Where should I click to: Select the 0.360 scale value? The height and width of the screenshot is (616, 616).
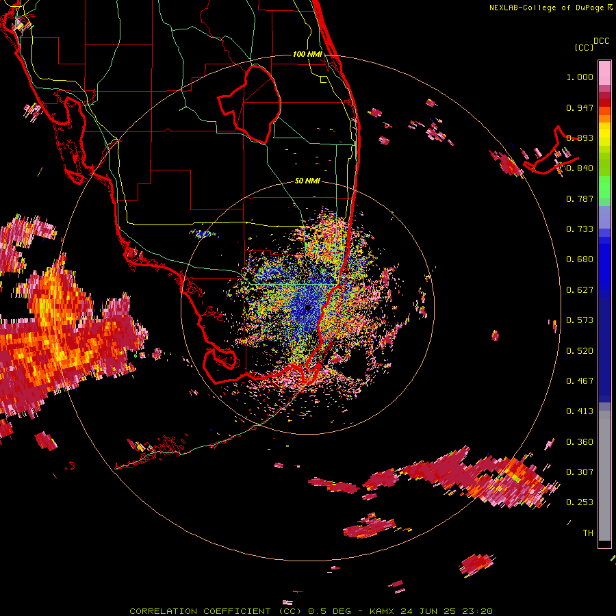[580, 442]
